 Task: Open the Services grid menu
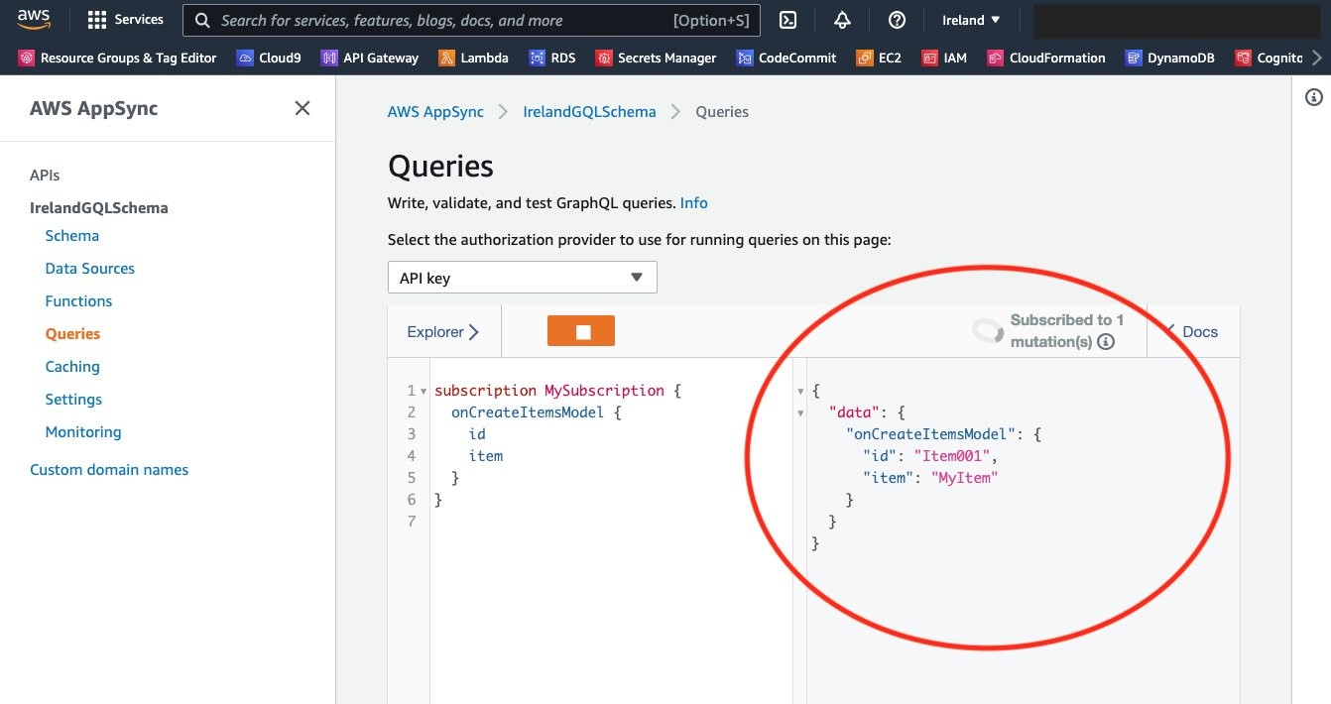click(125, 20)
